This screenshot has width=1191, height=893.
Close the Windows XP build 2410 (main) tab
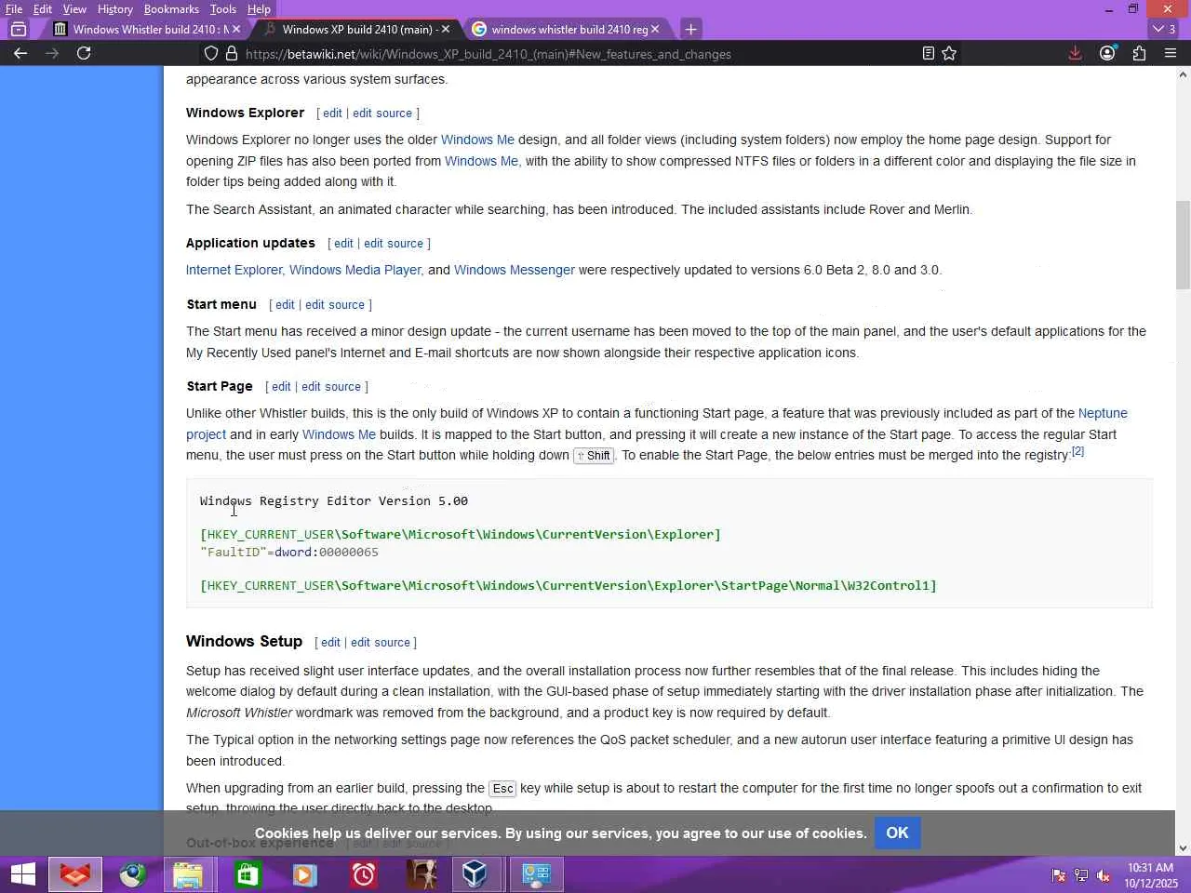click(446, 29)
